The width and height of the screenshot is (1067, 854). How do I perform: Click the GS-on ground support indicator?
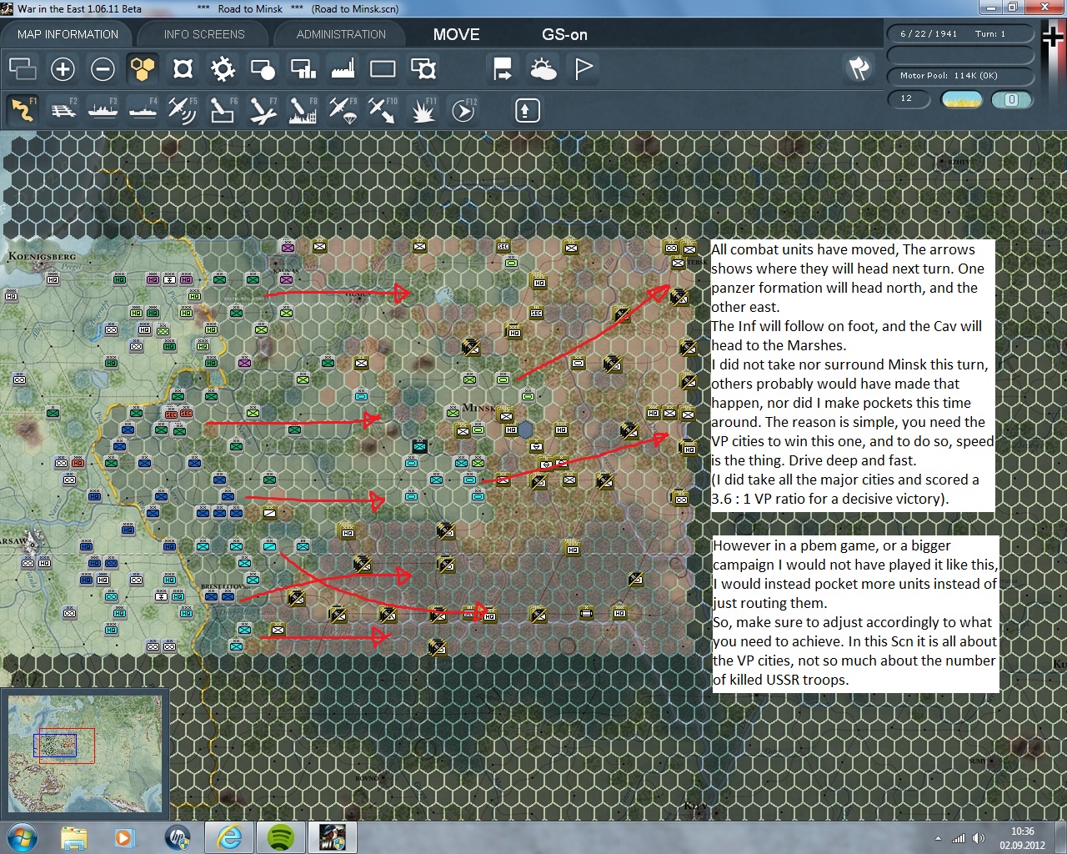pos(564,34)
